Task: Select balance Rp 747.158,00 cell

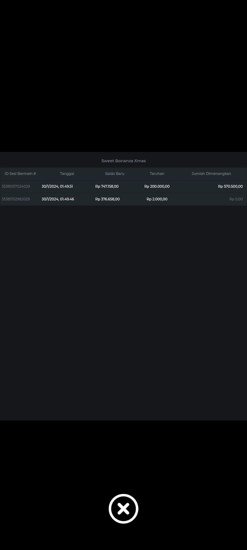Action: pyautogui.click(x=107, y=186)
